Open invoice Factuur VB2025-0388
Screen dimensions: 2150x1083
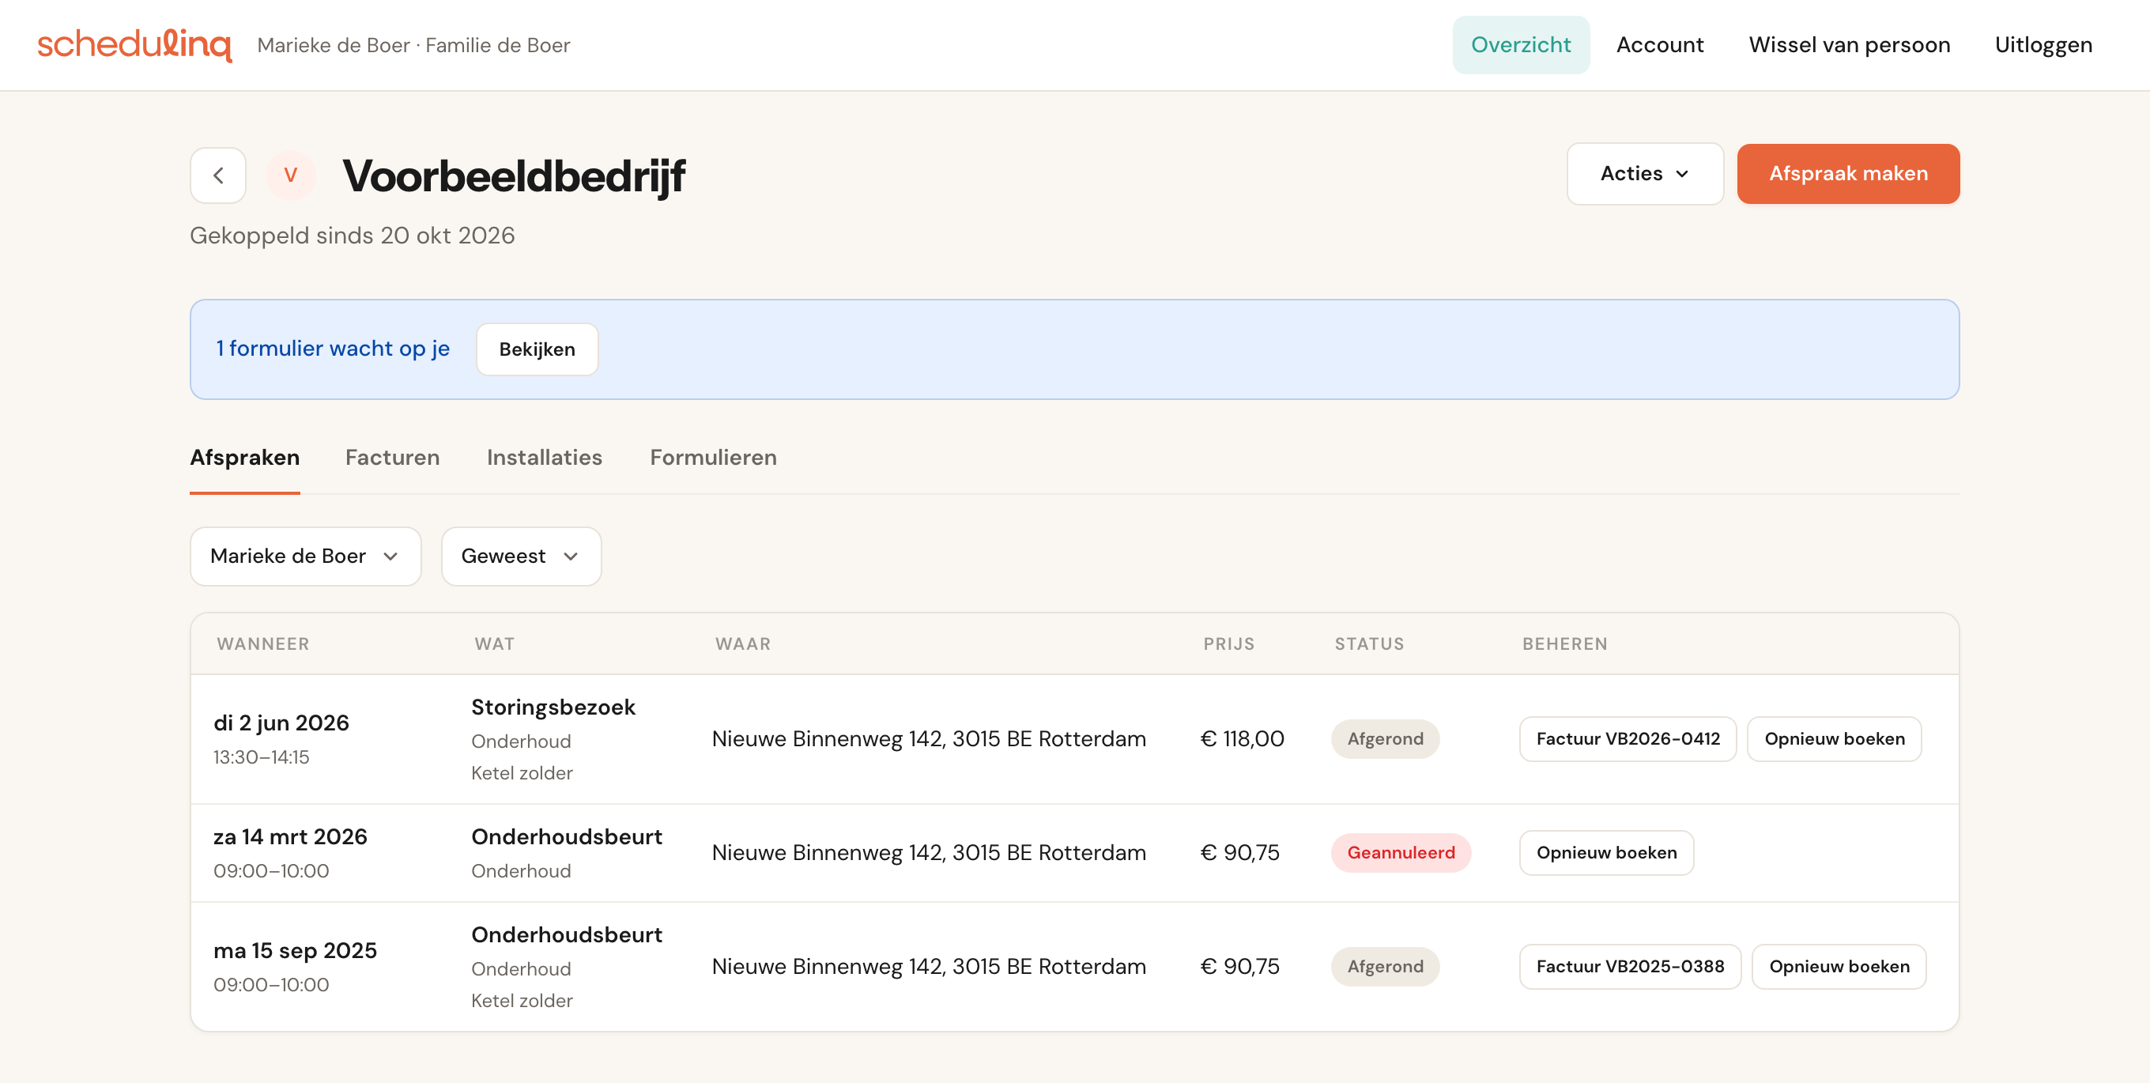pyautogui.click(x=1629, y=966)
